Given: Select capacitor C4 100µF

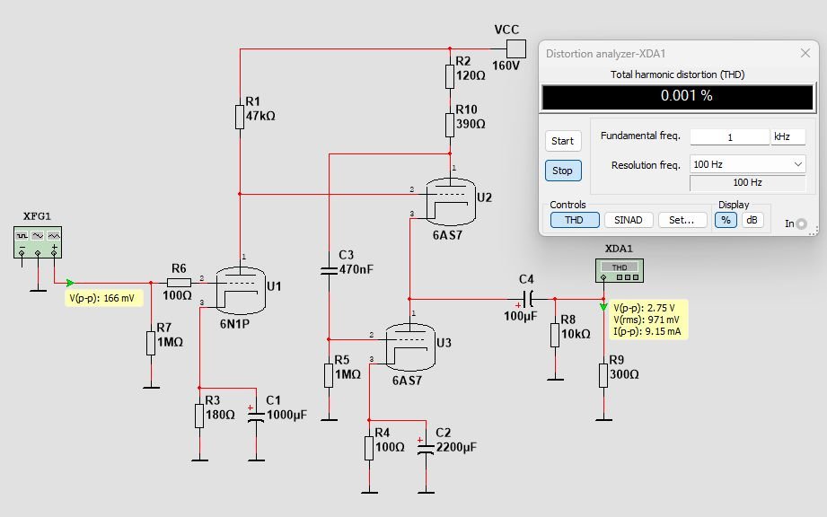Looking at the screenshot, I should pos(527,299).
